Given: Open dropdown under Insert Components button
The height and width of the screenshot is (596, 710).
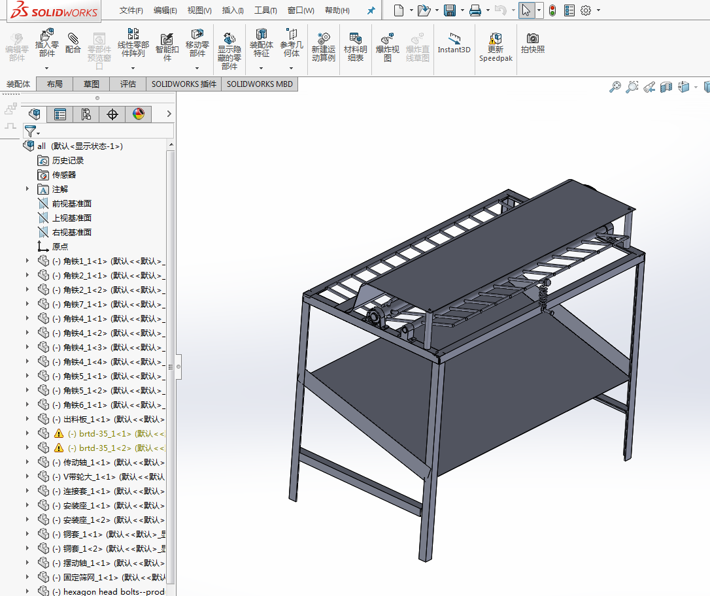Looking at the screenshot, I should pyautogui.click(x=46, y=69).
